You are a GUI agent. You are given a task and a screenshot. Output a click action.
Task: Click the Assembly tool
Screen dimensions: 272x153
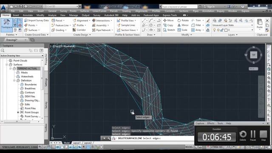[100, 25]
